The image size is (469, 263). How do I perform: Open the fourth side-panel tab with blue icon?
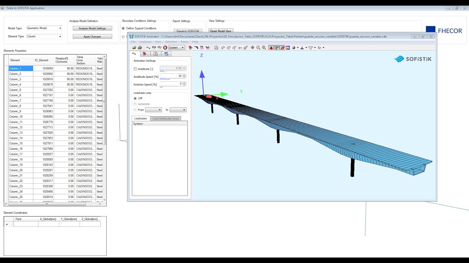point(166,54)
